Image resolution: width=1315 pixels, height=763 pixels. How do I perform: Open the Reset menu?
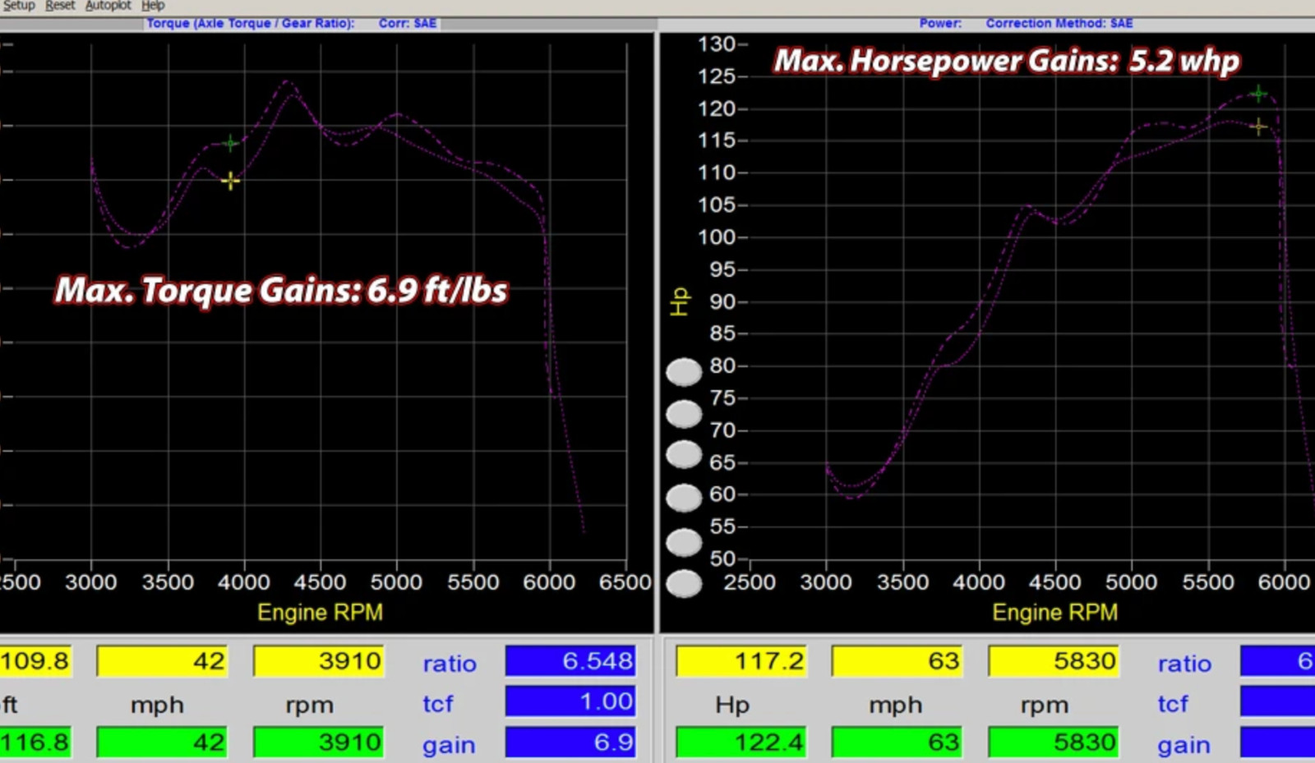[60, 6]
